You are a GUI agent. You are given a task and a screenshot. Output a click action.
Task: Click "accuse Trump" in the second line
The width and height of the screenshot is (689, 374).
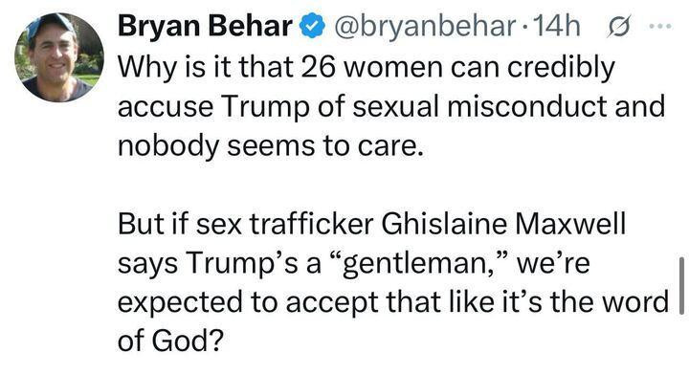tap(213, 108)
